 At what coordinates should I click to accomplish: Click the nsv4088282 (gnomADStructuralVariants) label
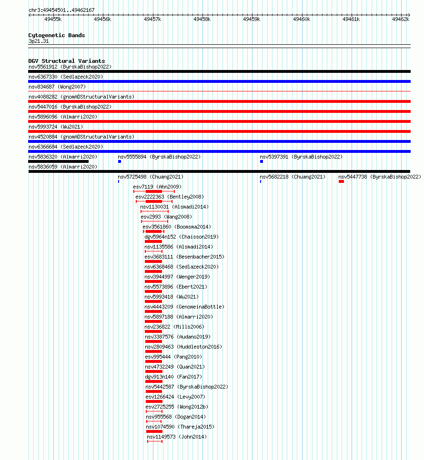(x=81, y=97)
